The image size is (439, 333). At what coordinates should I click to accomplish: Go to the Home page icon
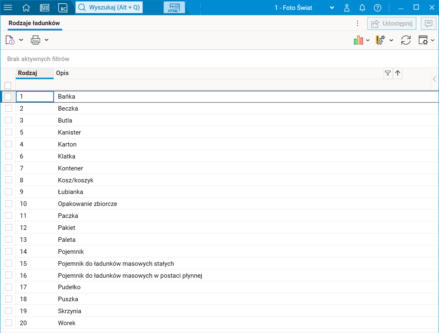(x=26, y=7)
